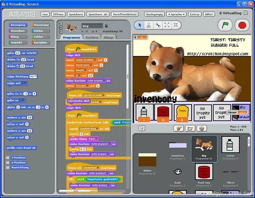Viewport: 255px width, 198px height.
Task: Paint a new sprite
Action: pos(178,129)
